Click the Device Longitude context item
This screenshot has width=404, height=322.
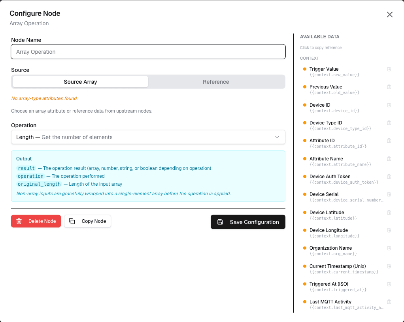coord(347,233)
